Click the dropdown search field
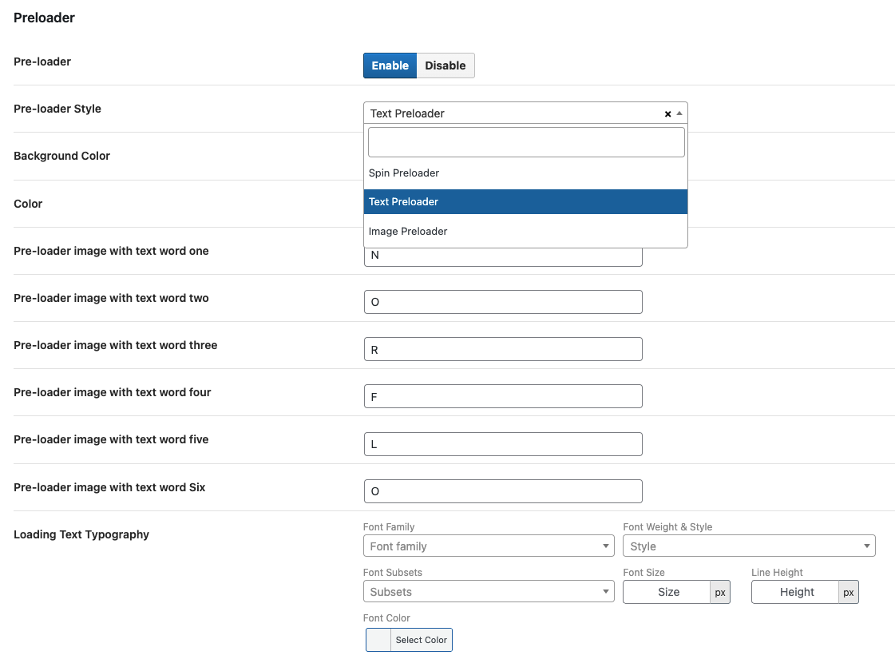895x663 pixels. (525, 142)
